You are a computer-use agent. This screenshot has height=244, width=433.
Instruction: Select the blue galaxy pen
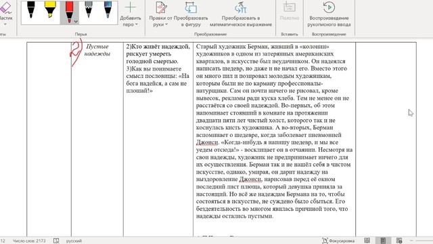click(108, 11)
